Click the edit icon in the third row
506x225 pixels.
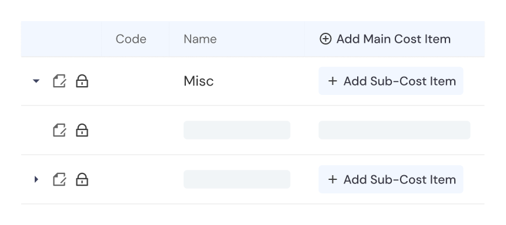[x=59, y=179]
